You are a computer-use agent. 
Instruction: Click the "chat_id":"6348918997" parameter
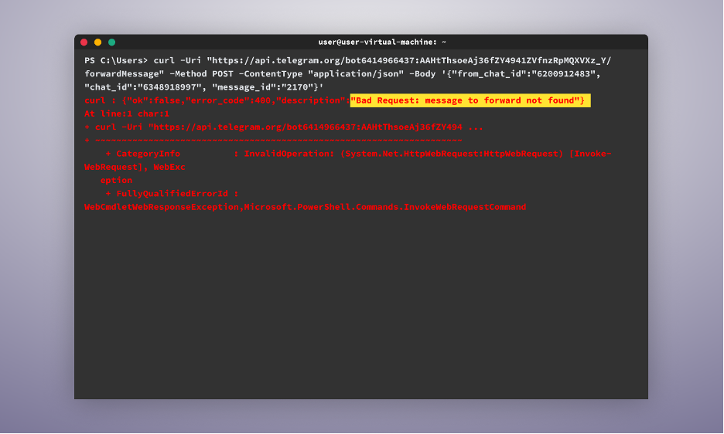tap(142, 87)
